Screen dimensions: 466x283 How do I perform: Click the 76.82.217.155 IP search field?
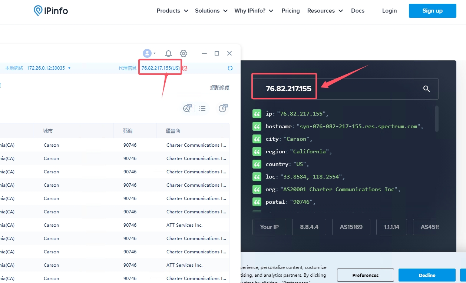tap(345, 89)
